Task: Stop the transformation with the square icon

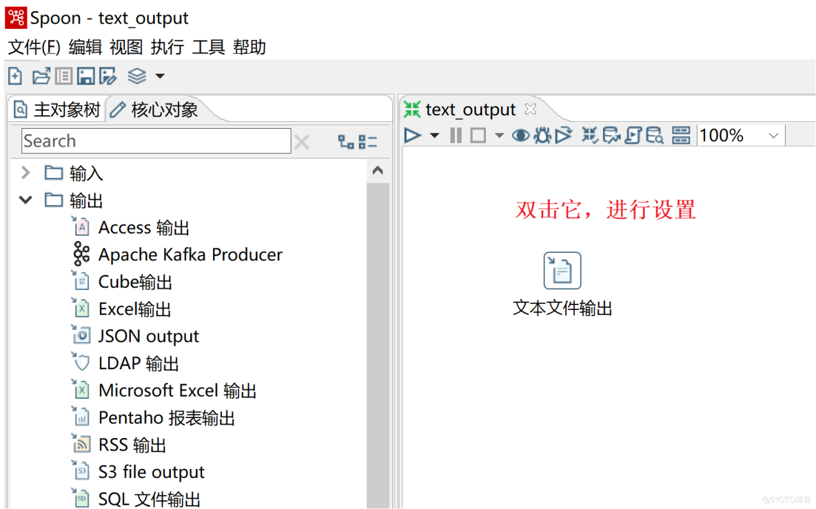Action: click(x=478, y=136)
